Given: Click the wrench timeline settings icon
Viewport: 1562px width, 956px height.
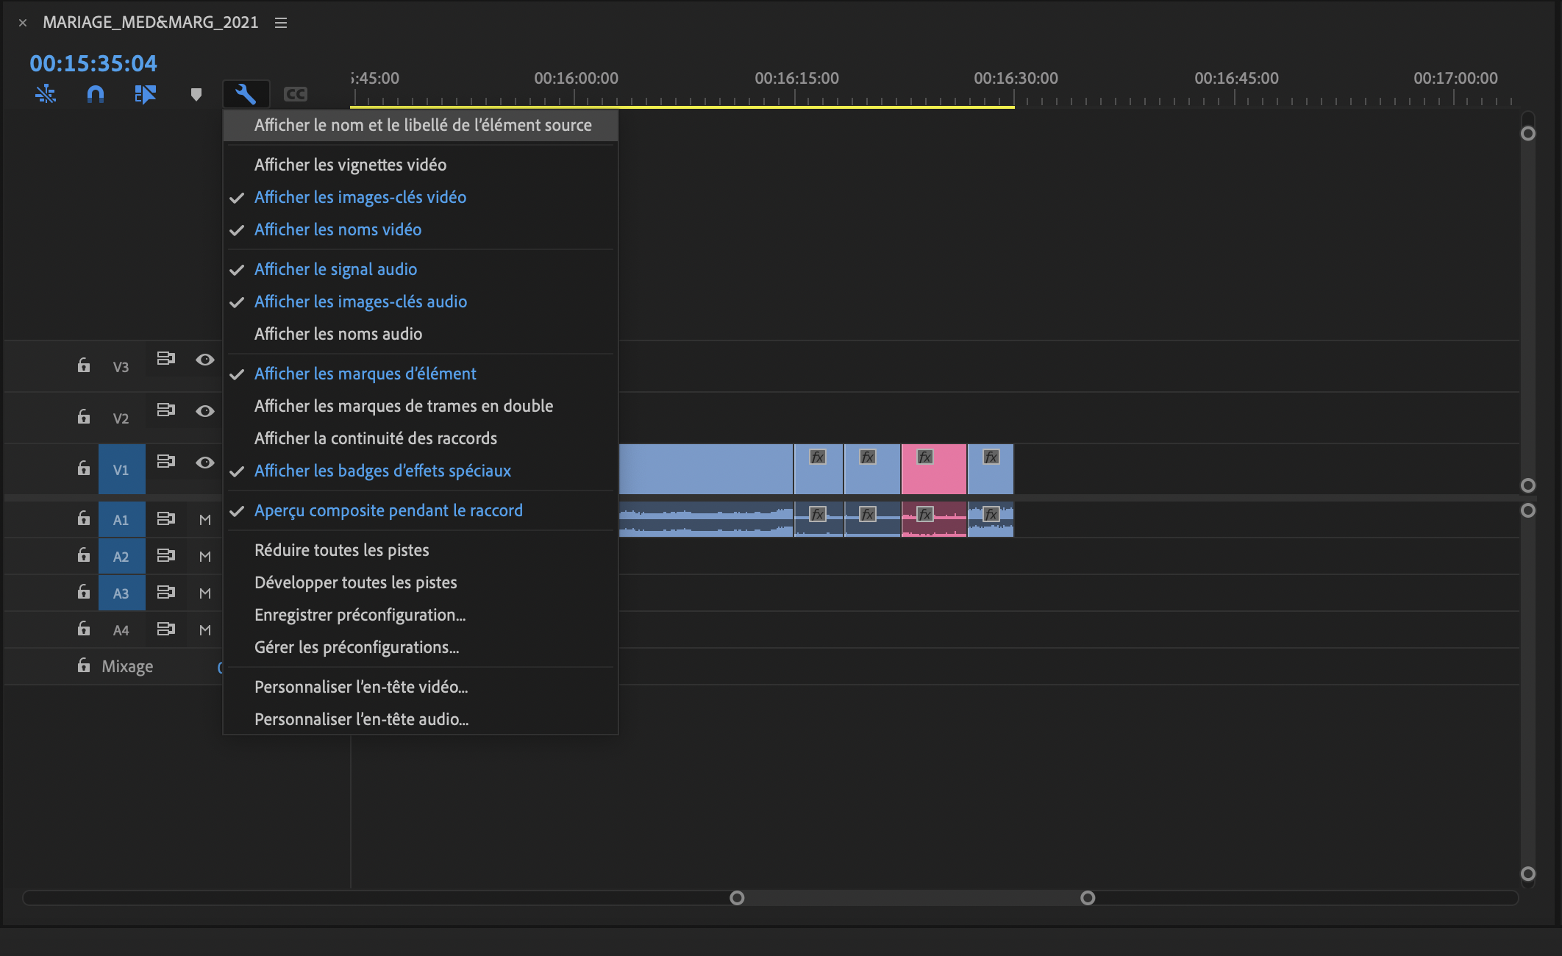Looking at the screenshot, I should (245, 94).
